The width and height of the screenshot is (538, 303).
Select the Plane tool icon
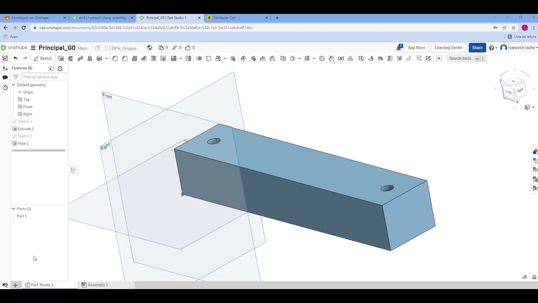[x=283, y=58]
